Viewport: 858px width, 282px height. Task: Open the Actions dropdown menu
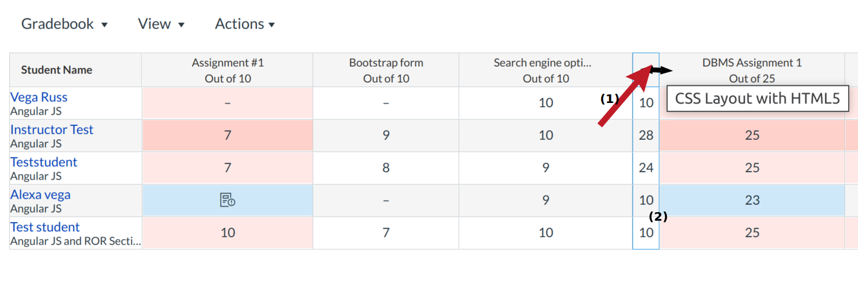click(x=245, y=24)
